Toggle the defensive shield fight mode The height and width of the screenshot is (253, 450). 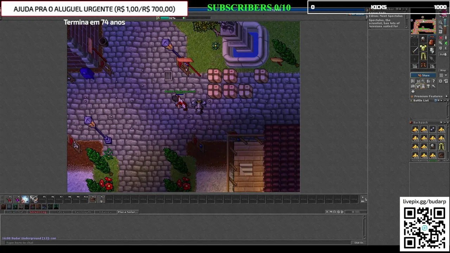tap(441, 48)
